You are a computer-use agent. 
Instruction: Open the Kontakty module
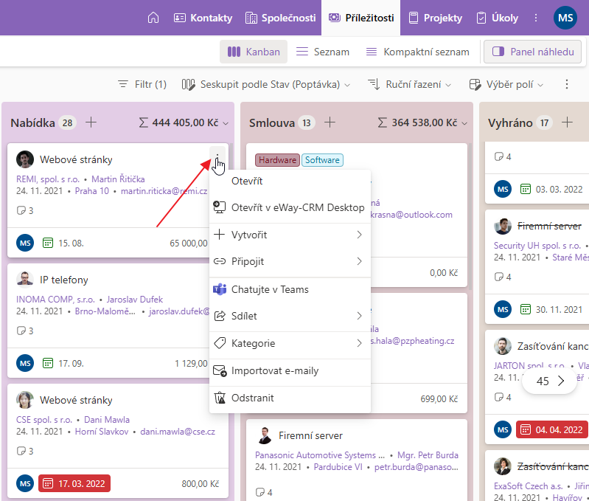click(203, 18)
